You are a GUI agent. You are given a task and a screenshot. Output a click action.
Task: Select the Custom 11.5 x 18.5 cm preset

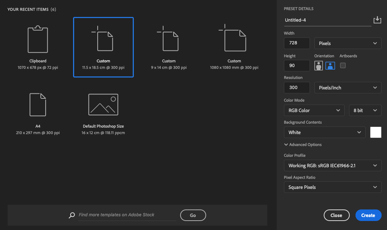pyautogui.click(x=103, y=47)
